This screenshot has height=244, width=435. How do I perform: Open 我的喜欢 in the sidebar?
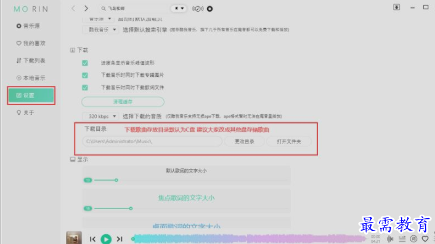pos(31,44)
